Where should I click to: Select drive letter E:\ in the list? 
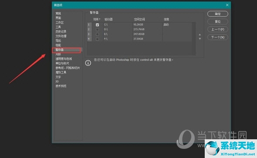coord(106,34)
